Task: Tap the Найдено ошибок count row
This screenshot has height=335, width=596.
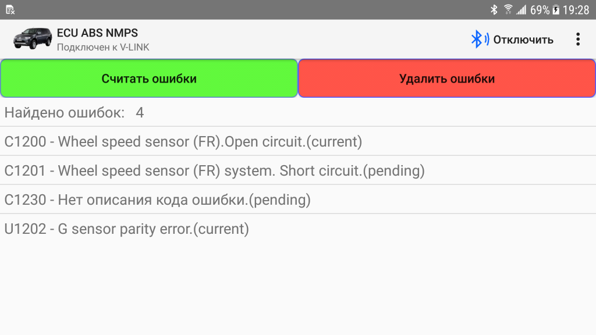Action: (74, 112)
